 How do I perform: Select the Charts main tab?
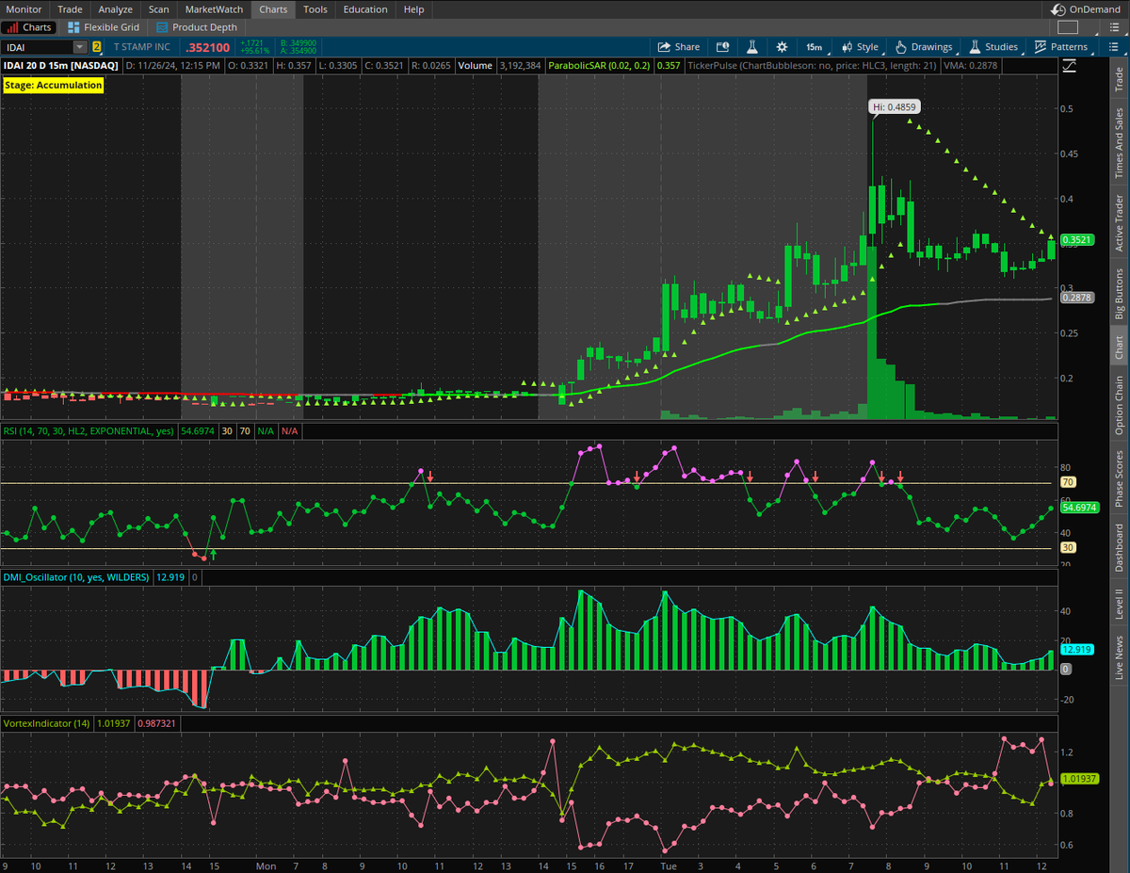pyautogui.click(x=273, y=9)
